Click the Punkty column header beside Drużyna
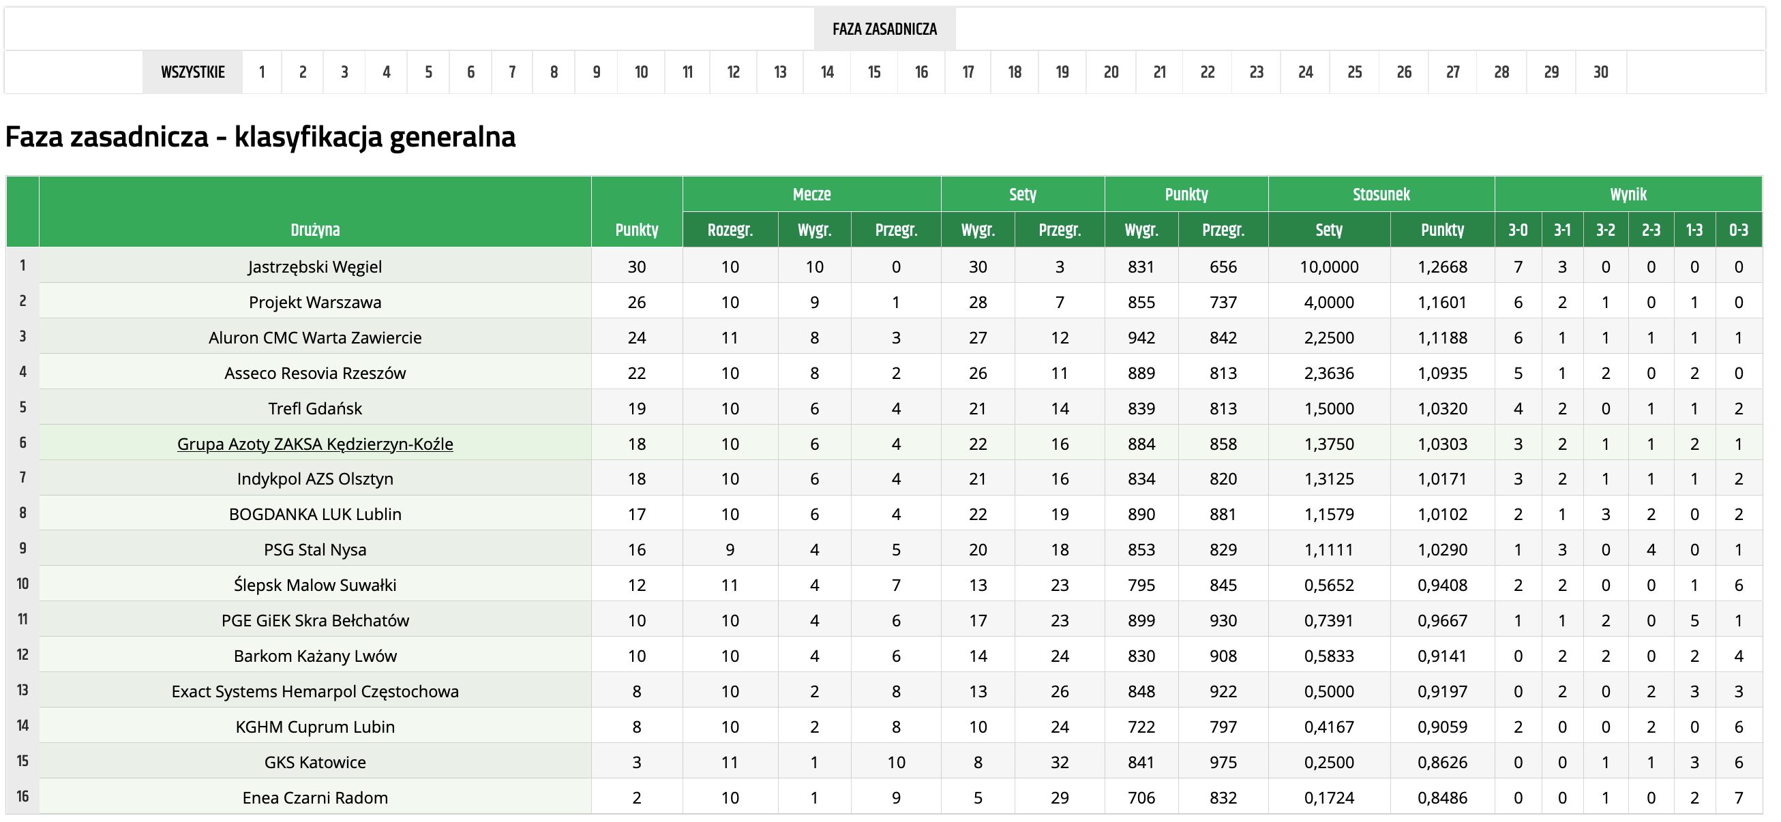Viewport: 1781px width, 822px height. coord(637,230)
